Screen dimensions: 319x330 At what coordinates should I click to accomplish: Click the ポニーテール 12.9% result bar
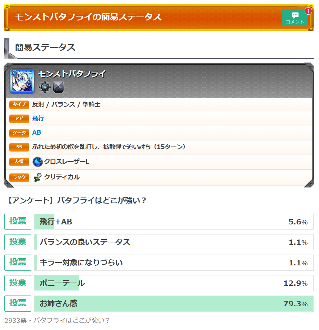[x=174, y=283]
